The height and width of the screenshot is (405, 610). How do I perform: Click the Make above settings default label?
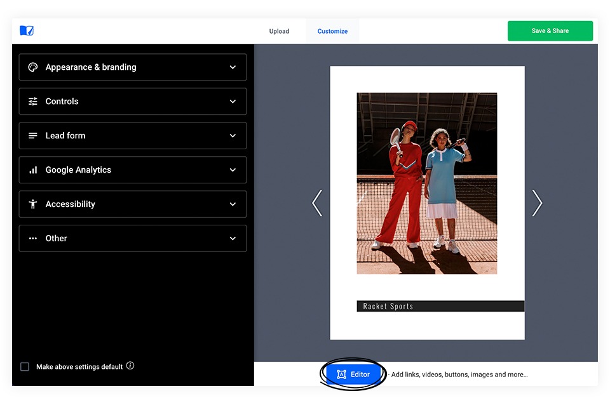tap(79, 366)
